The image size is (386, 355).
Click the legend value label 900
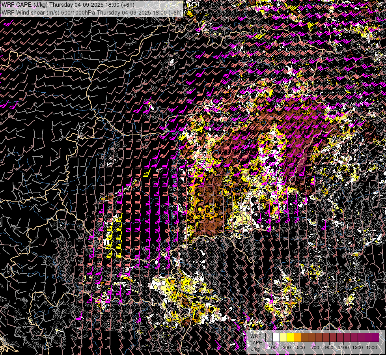329,348
